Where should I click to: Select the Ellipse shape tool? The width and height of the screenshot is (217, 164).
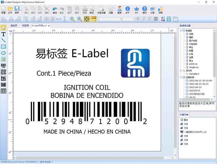(3, 53)
